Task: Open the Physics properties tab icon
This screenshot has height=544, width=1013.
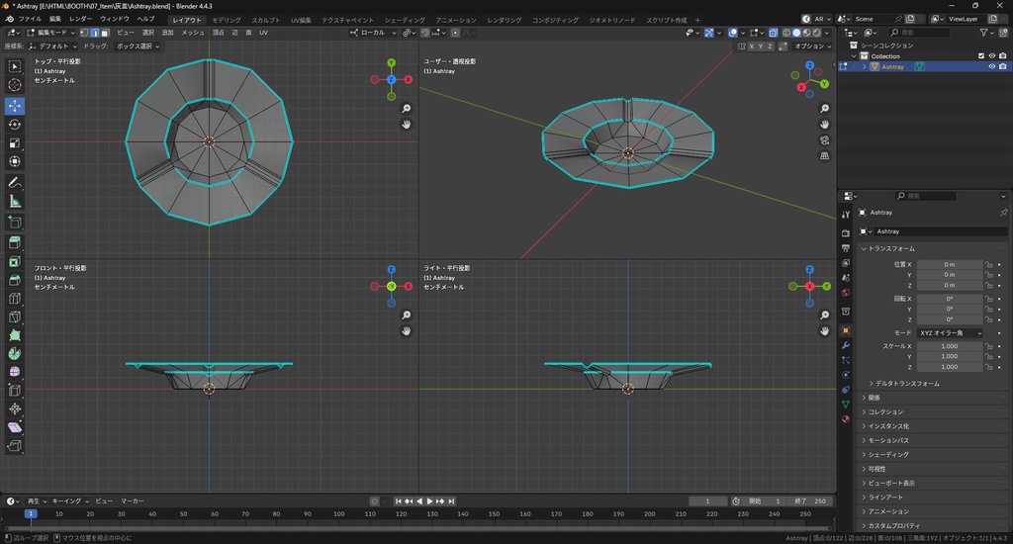Action: tap(846, 375)
